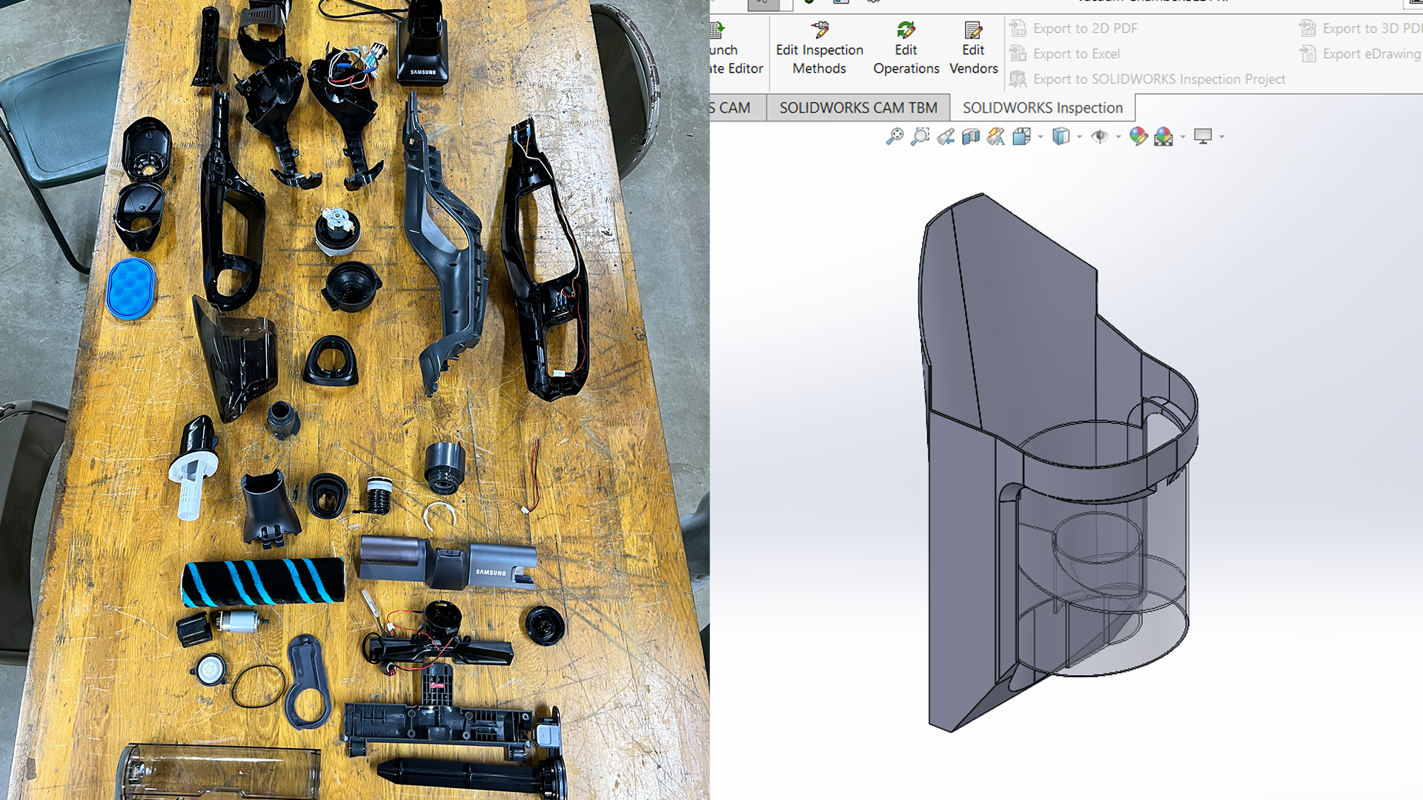Click the Hide/Show Items eye icon

pos(1100,137)
